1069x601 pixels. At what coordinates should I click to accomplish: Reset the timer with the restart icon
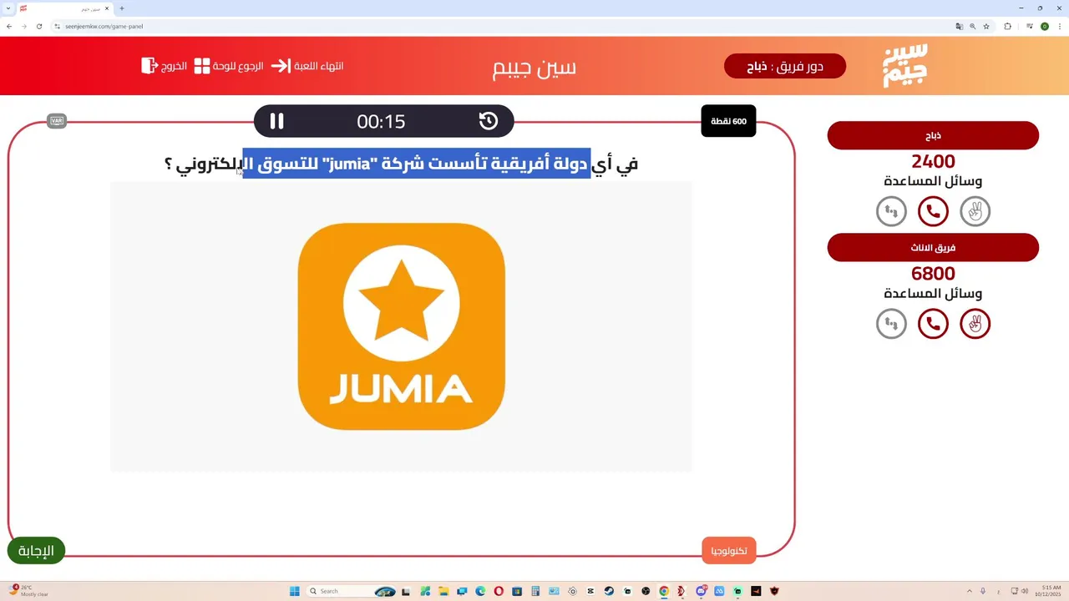489,121
